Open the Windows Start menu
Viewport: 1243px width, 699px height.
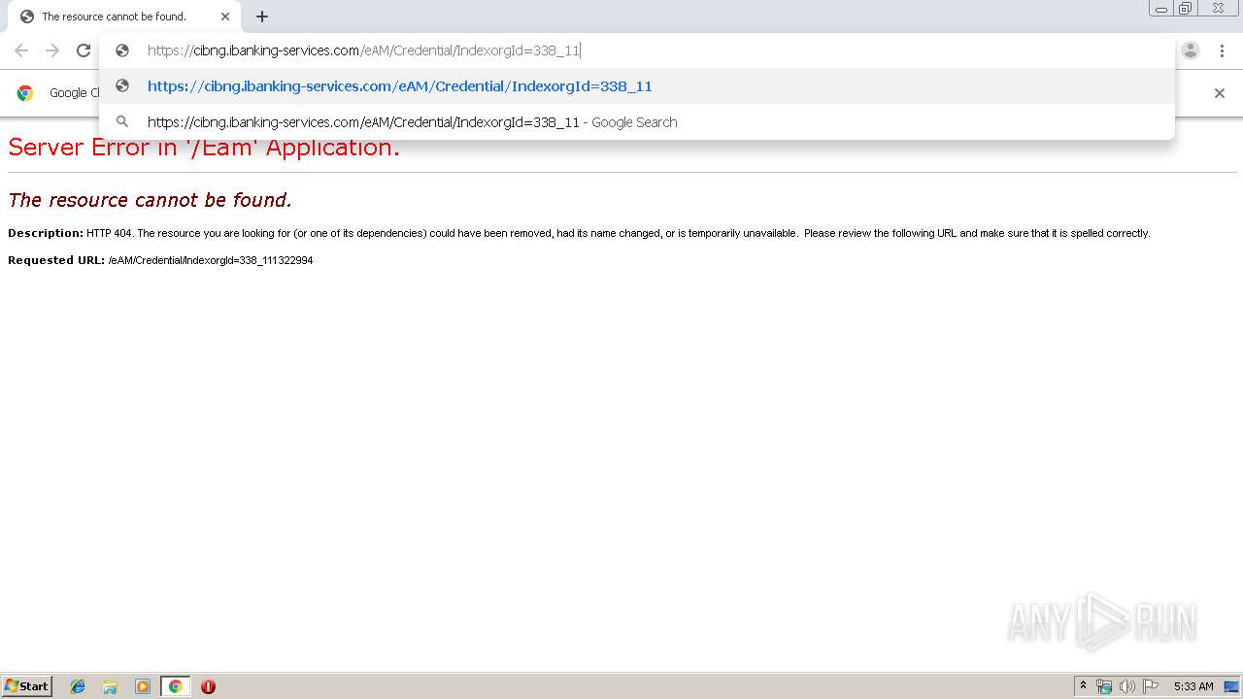(x=27, y=686)
